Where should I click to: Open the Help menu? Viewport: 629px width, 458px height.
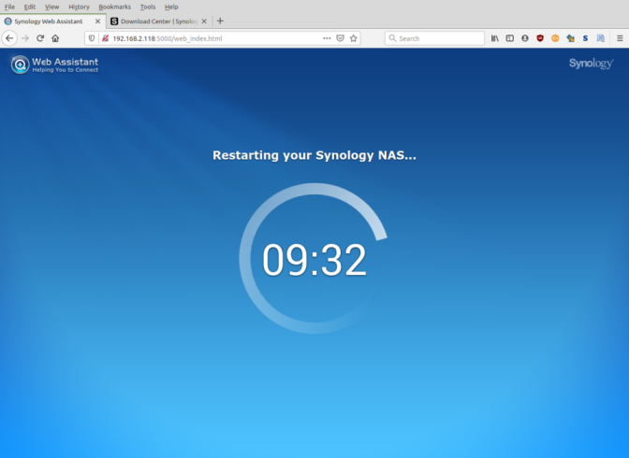[171, 7]
